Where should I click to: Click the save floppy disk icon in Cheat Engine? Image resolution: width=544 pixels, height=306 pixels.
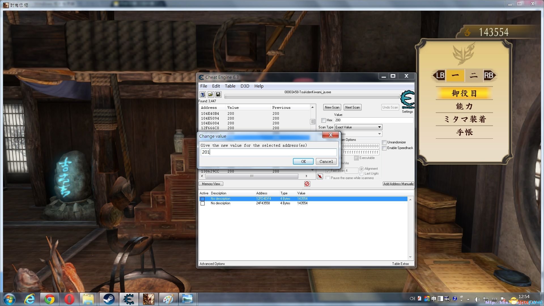point(218,94)
